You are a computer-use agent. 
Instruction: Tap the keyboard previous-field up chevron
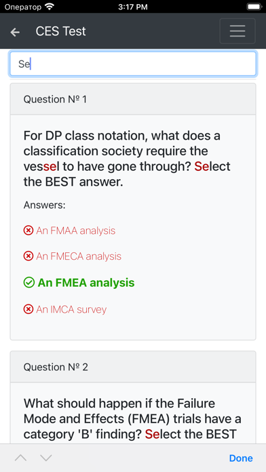click(20, 458)
